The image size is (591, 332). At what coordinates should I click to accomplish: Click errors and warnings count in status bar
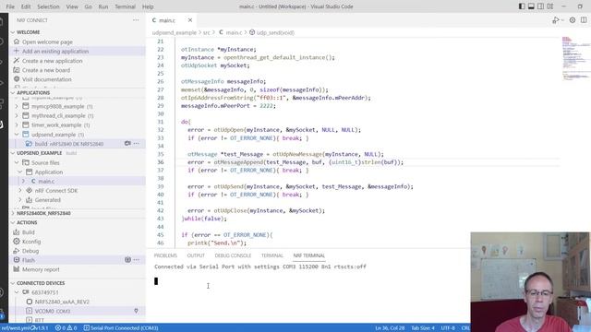coord(66,328)
